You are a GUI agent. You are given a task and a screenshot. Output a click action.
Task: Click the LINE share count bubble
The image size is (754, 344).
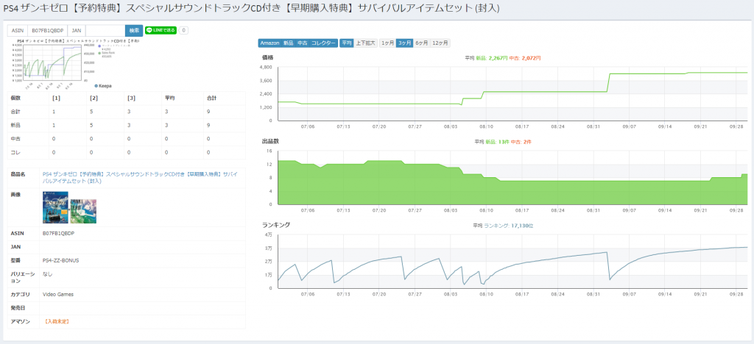coord(183,30)
